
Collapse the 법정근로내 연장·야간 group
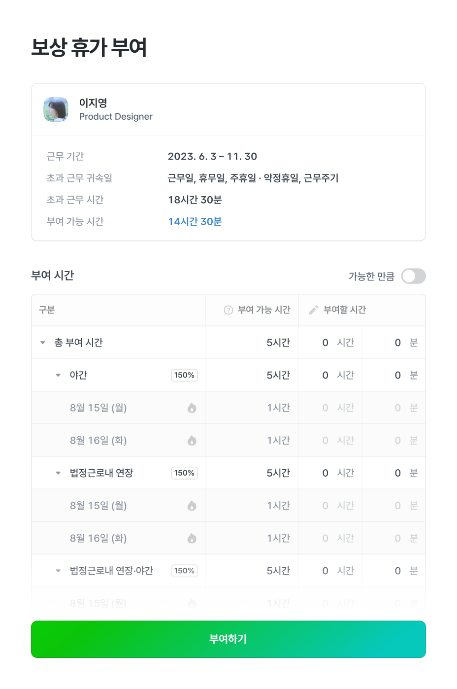[x=58, y=571]
